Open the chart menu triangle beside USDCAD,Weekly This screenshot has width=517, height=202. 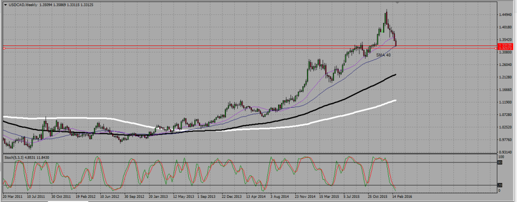click(x=5, y=5)
